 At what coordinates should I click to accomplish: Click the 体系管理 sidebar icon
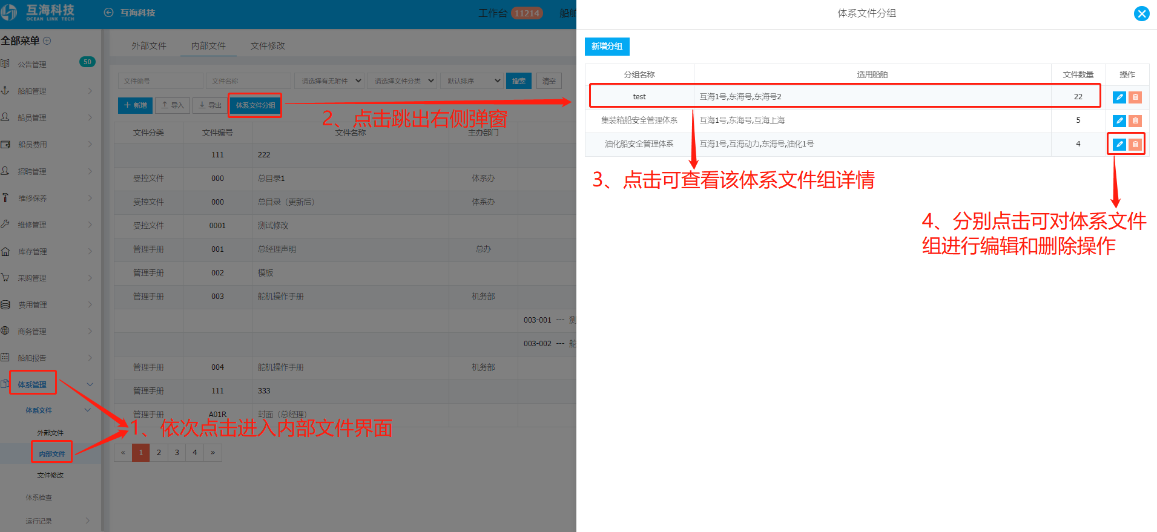pos(5,384)
